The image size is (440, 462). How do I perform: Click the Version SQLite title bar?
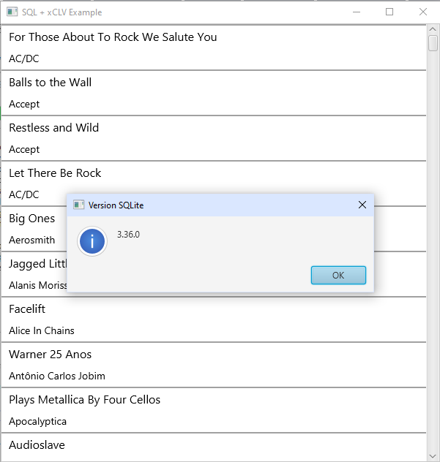pos(220,205)
